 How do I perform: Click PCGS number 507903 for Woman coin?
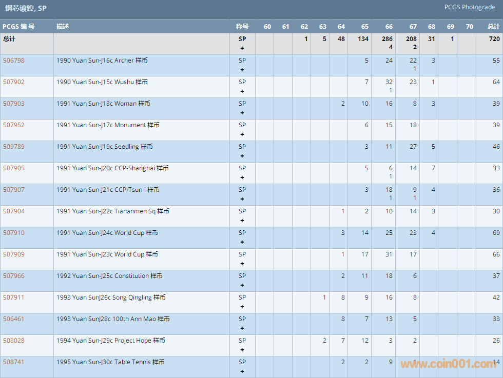pos(14,104)
